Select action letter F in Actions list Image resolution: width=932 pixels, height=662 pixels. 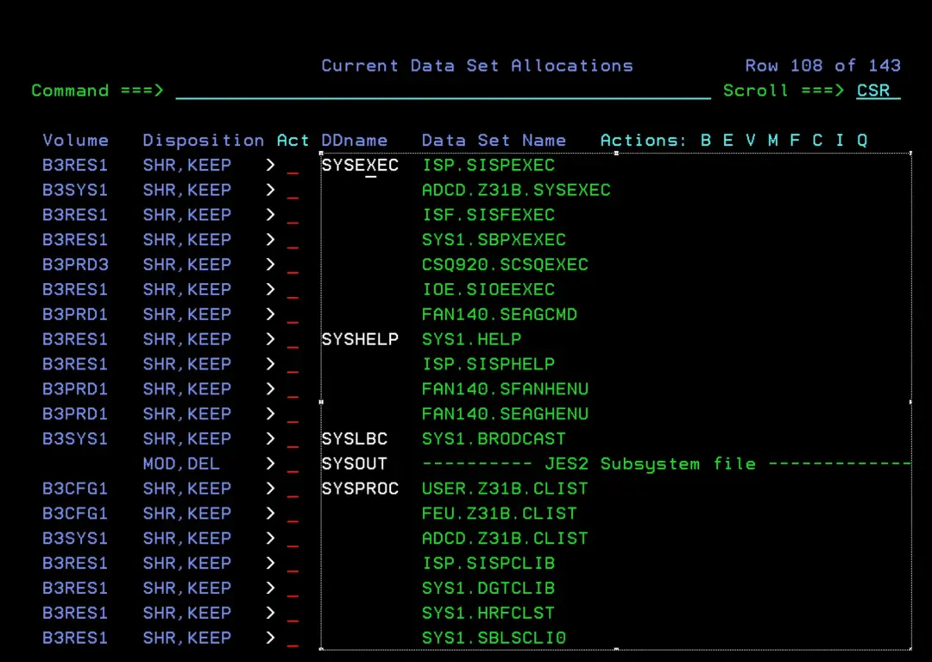point(795,140)
